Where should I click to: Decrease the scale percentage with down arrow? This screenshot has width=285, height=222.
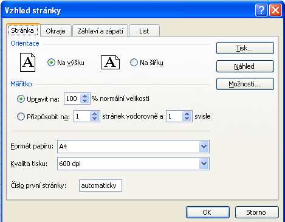point(85,101)
